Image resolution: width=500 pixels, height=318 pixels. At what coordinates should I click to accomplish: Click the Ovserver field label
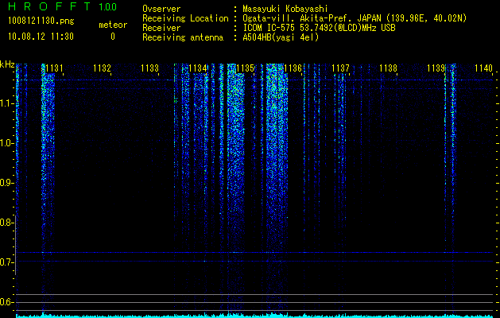coord(161,10)
